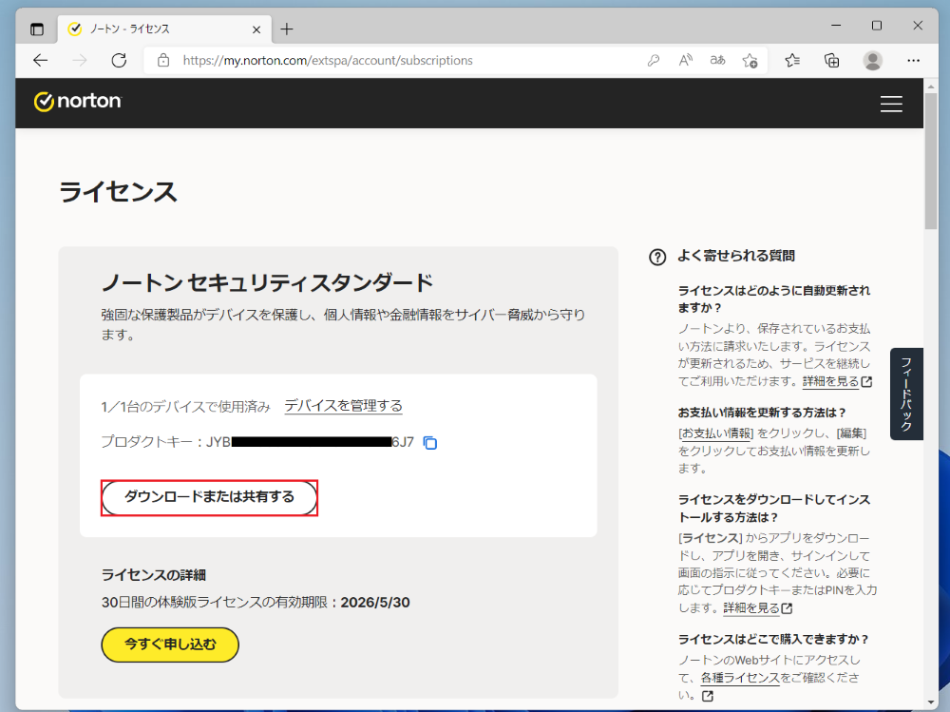Click the 各種ライセンス link
950x712 pixels.
740,678
